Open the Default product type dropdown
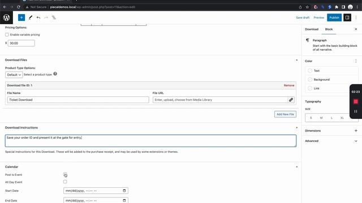Viewport: 362px width, 203px height. coord(14,75)
